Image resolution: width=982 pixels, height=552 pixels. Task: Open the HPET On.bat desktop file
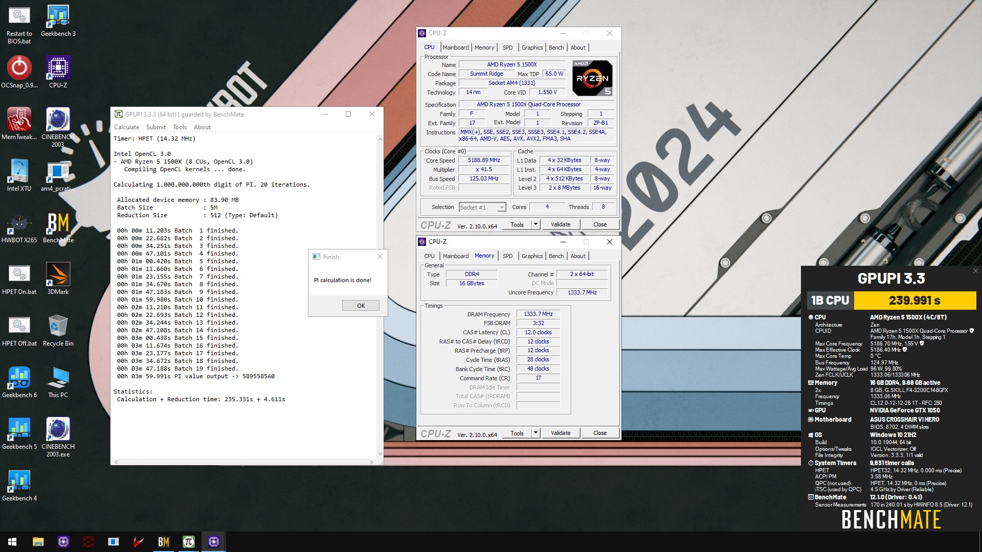tap(19, 279)
